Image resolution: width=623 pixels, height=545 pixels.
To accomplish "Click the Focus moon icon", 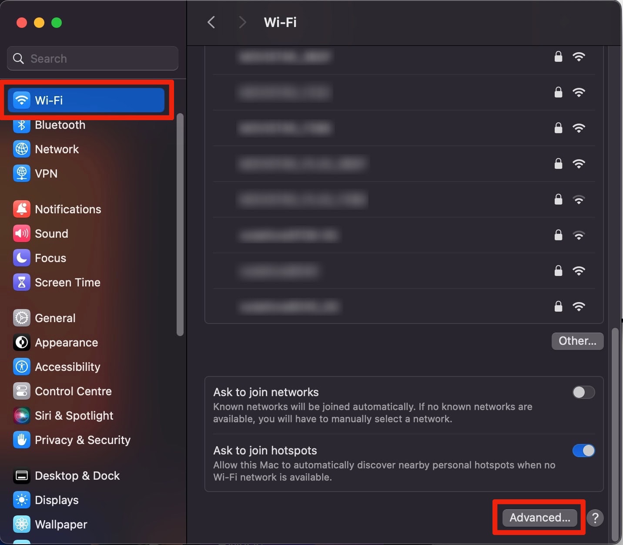I will pos(22,258).
